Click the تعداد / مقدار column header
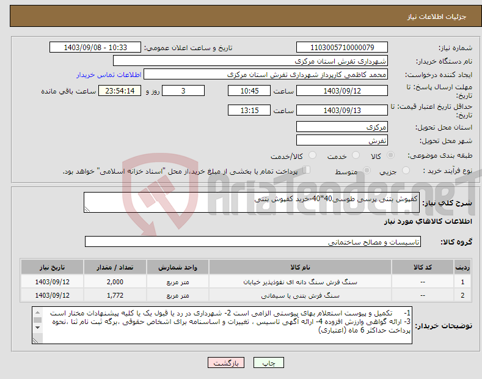Image resolution: width=482 pixels, height=379 pixels. [115, 267]
